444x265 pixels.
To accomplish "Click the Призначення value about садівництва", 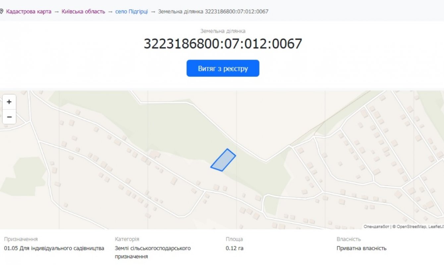I will coord(54,248).
